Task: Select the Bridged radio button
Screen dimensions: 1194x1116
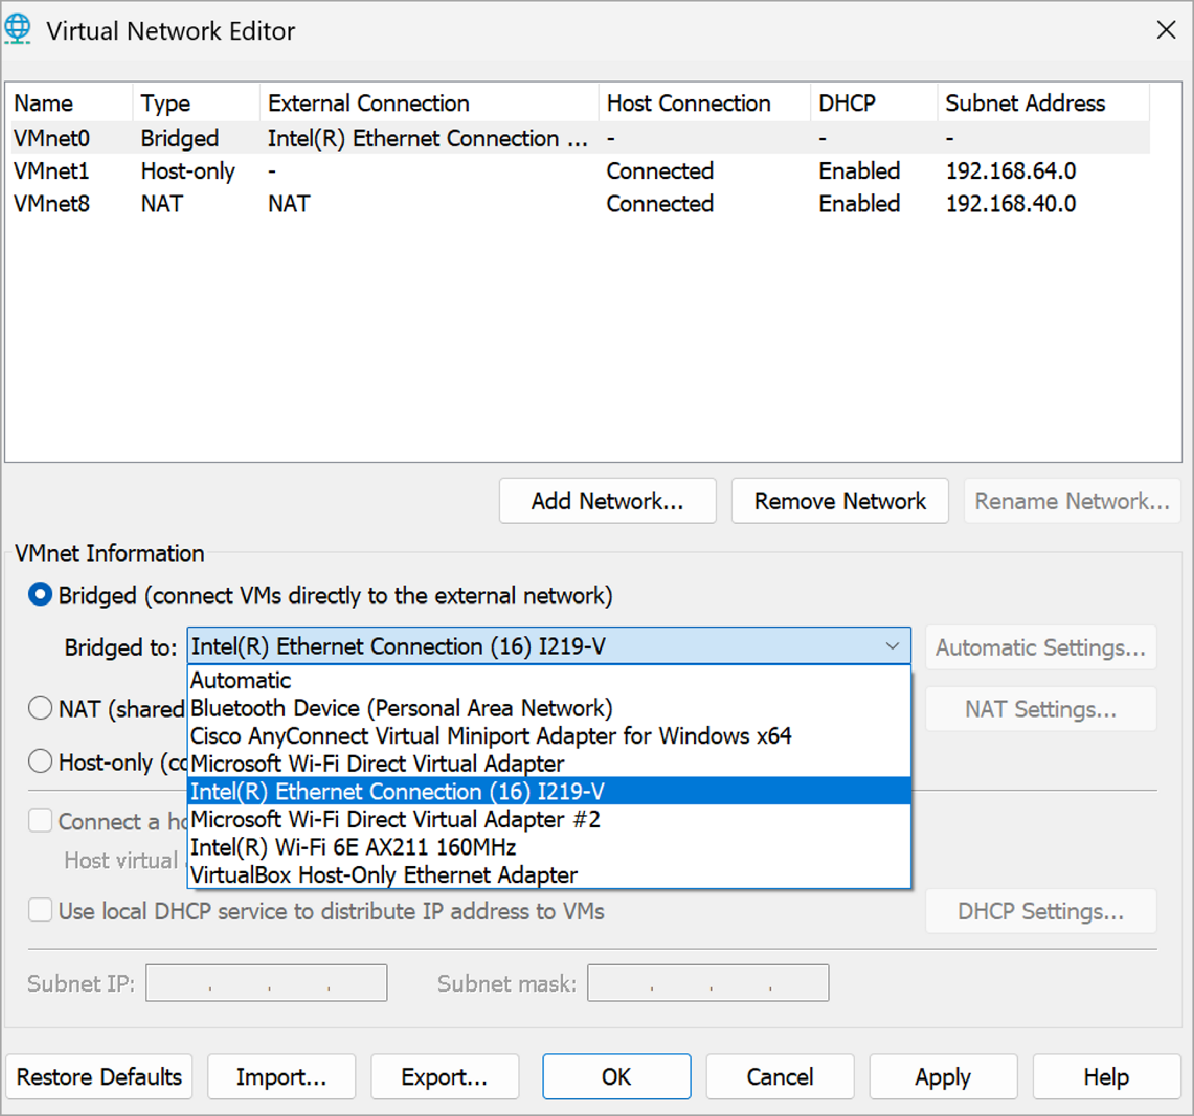Action: 40,596
